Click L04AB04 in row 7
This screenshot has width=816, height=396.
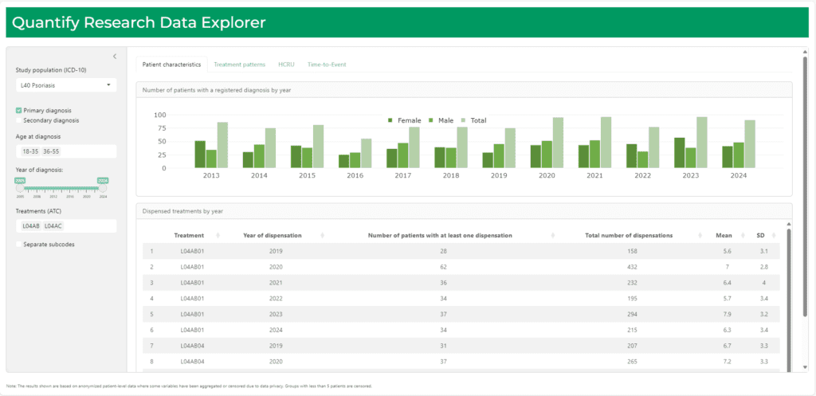(x=190, y=346)
